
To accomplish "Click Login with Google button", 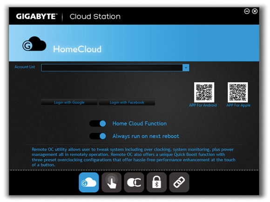I will (x=69, y=102).
